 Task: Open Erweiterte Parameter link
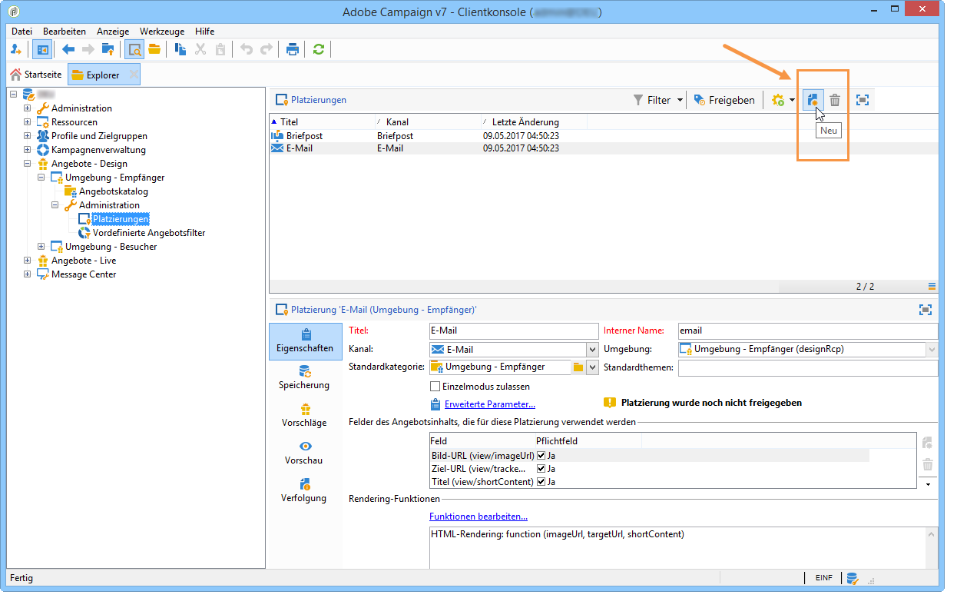[x=490, y=404]
